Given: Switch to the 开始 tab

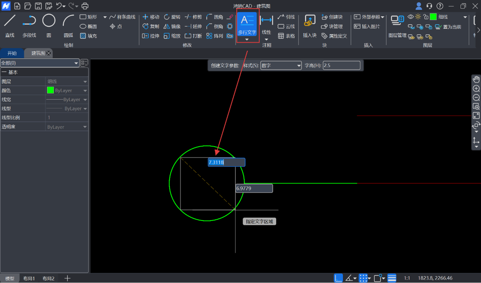Looking at the screenshot, I should [x=12, y=53].
